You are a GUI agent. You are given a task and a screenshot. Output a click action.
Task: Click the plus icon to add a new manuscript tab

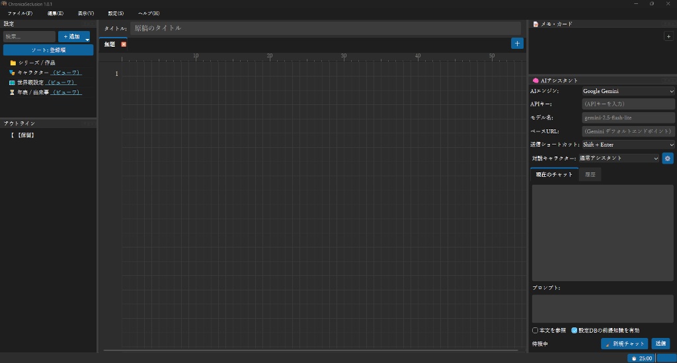coord(517,44)
